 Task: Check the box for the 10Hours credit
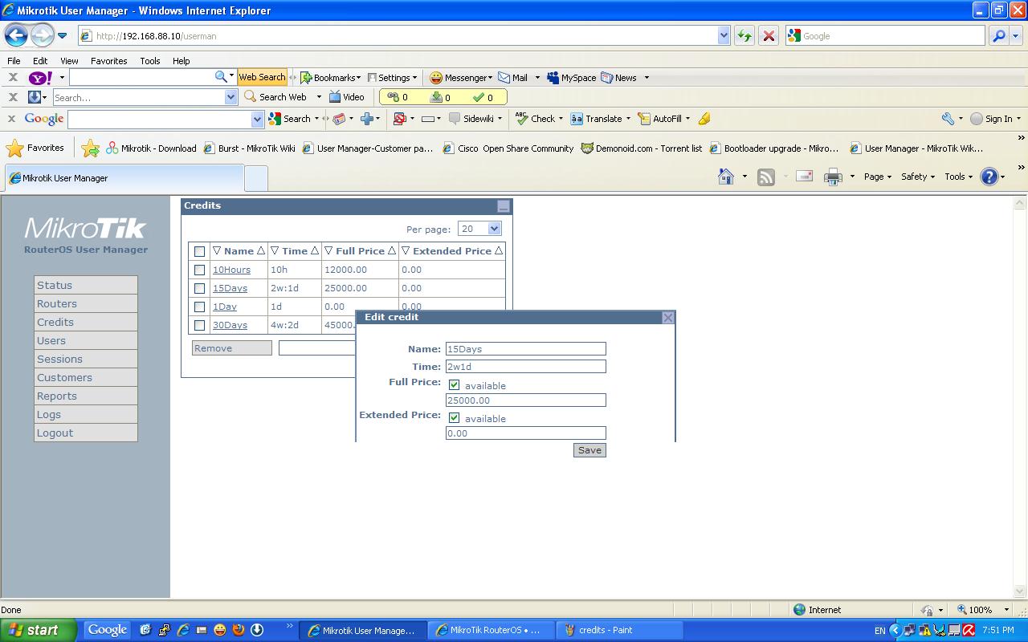tap(199, 270)
